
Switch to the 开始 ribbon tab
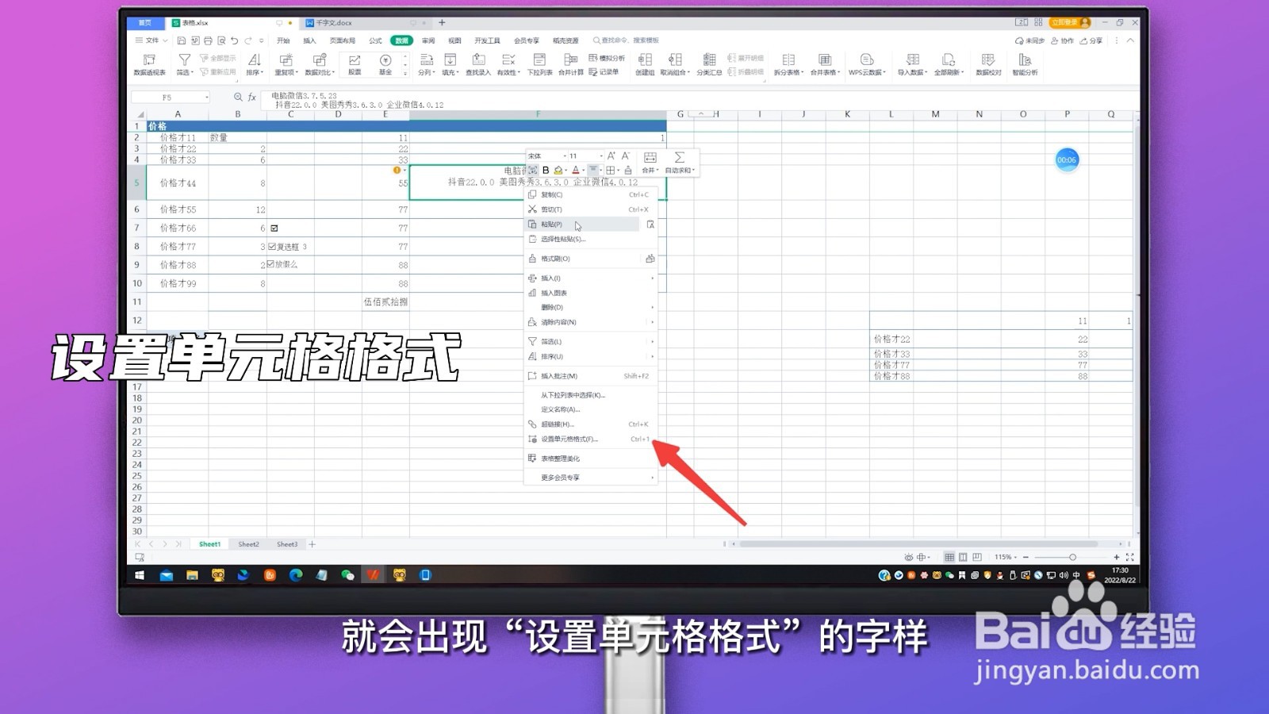[x=283, y=40]
